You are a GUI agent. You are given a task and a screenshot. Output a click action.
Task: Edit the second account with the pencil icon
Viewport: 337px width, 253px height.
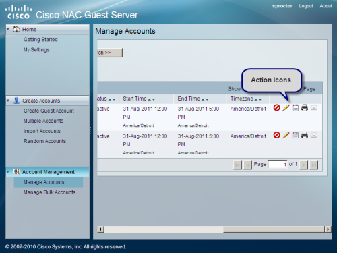(x=286, y=135)
